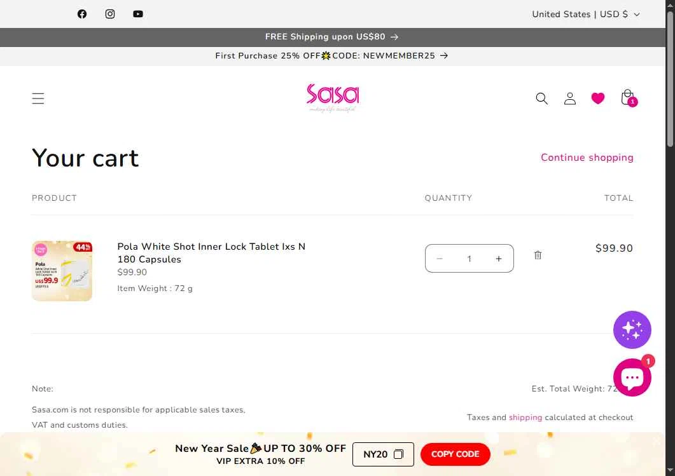Open the Sasa YouTube icon
Screen dimensions: 675x476
[x=138, y=14]
